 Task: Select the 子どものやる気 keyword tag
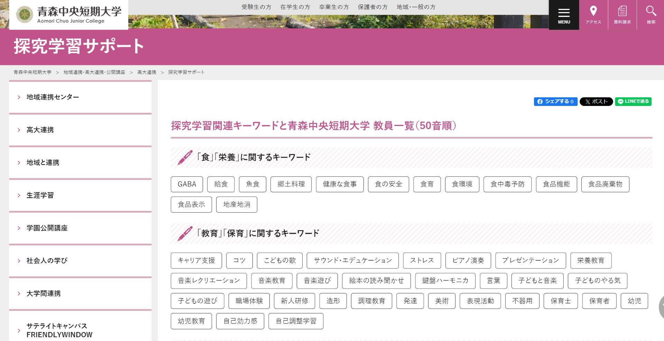tap(598, 281)
